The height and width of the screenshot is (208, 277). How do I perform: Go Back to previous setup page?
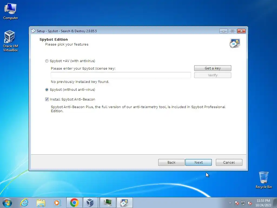click(x=171, y=162)
